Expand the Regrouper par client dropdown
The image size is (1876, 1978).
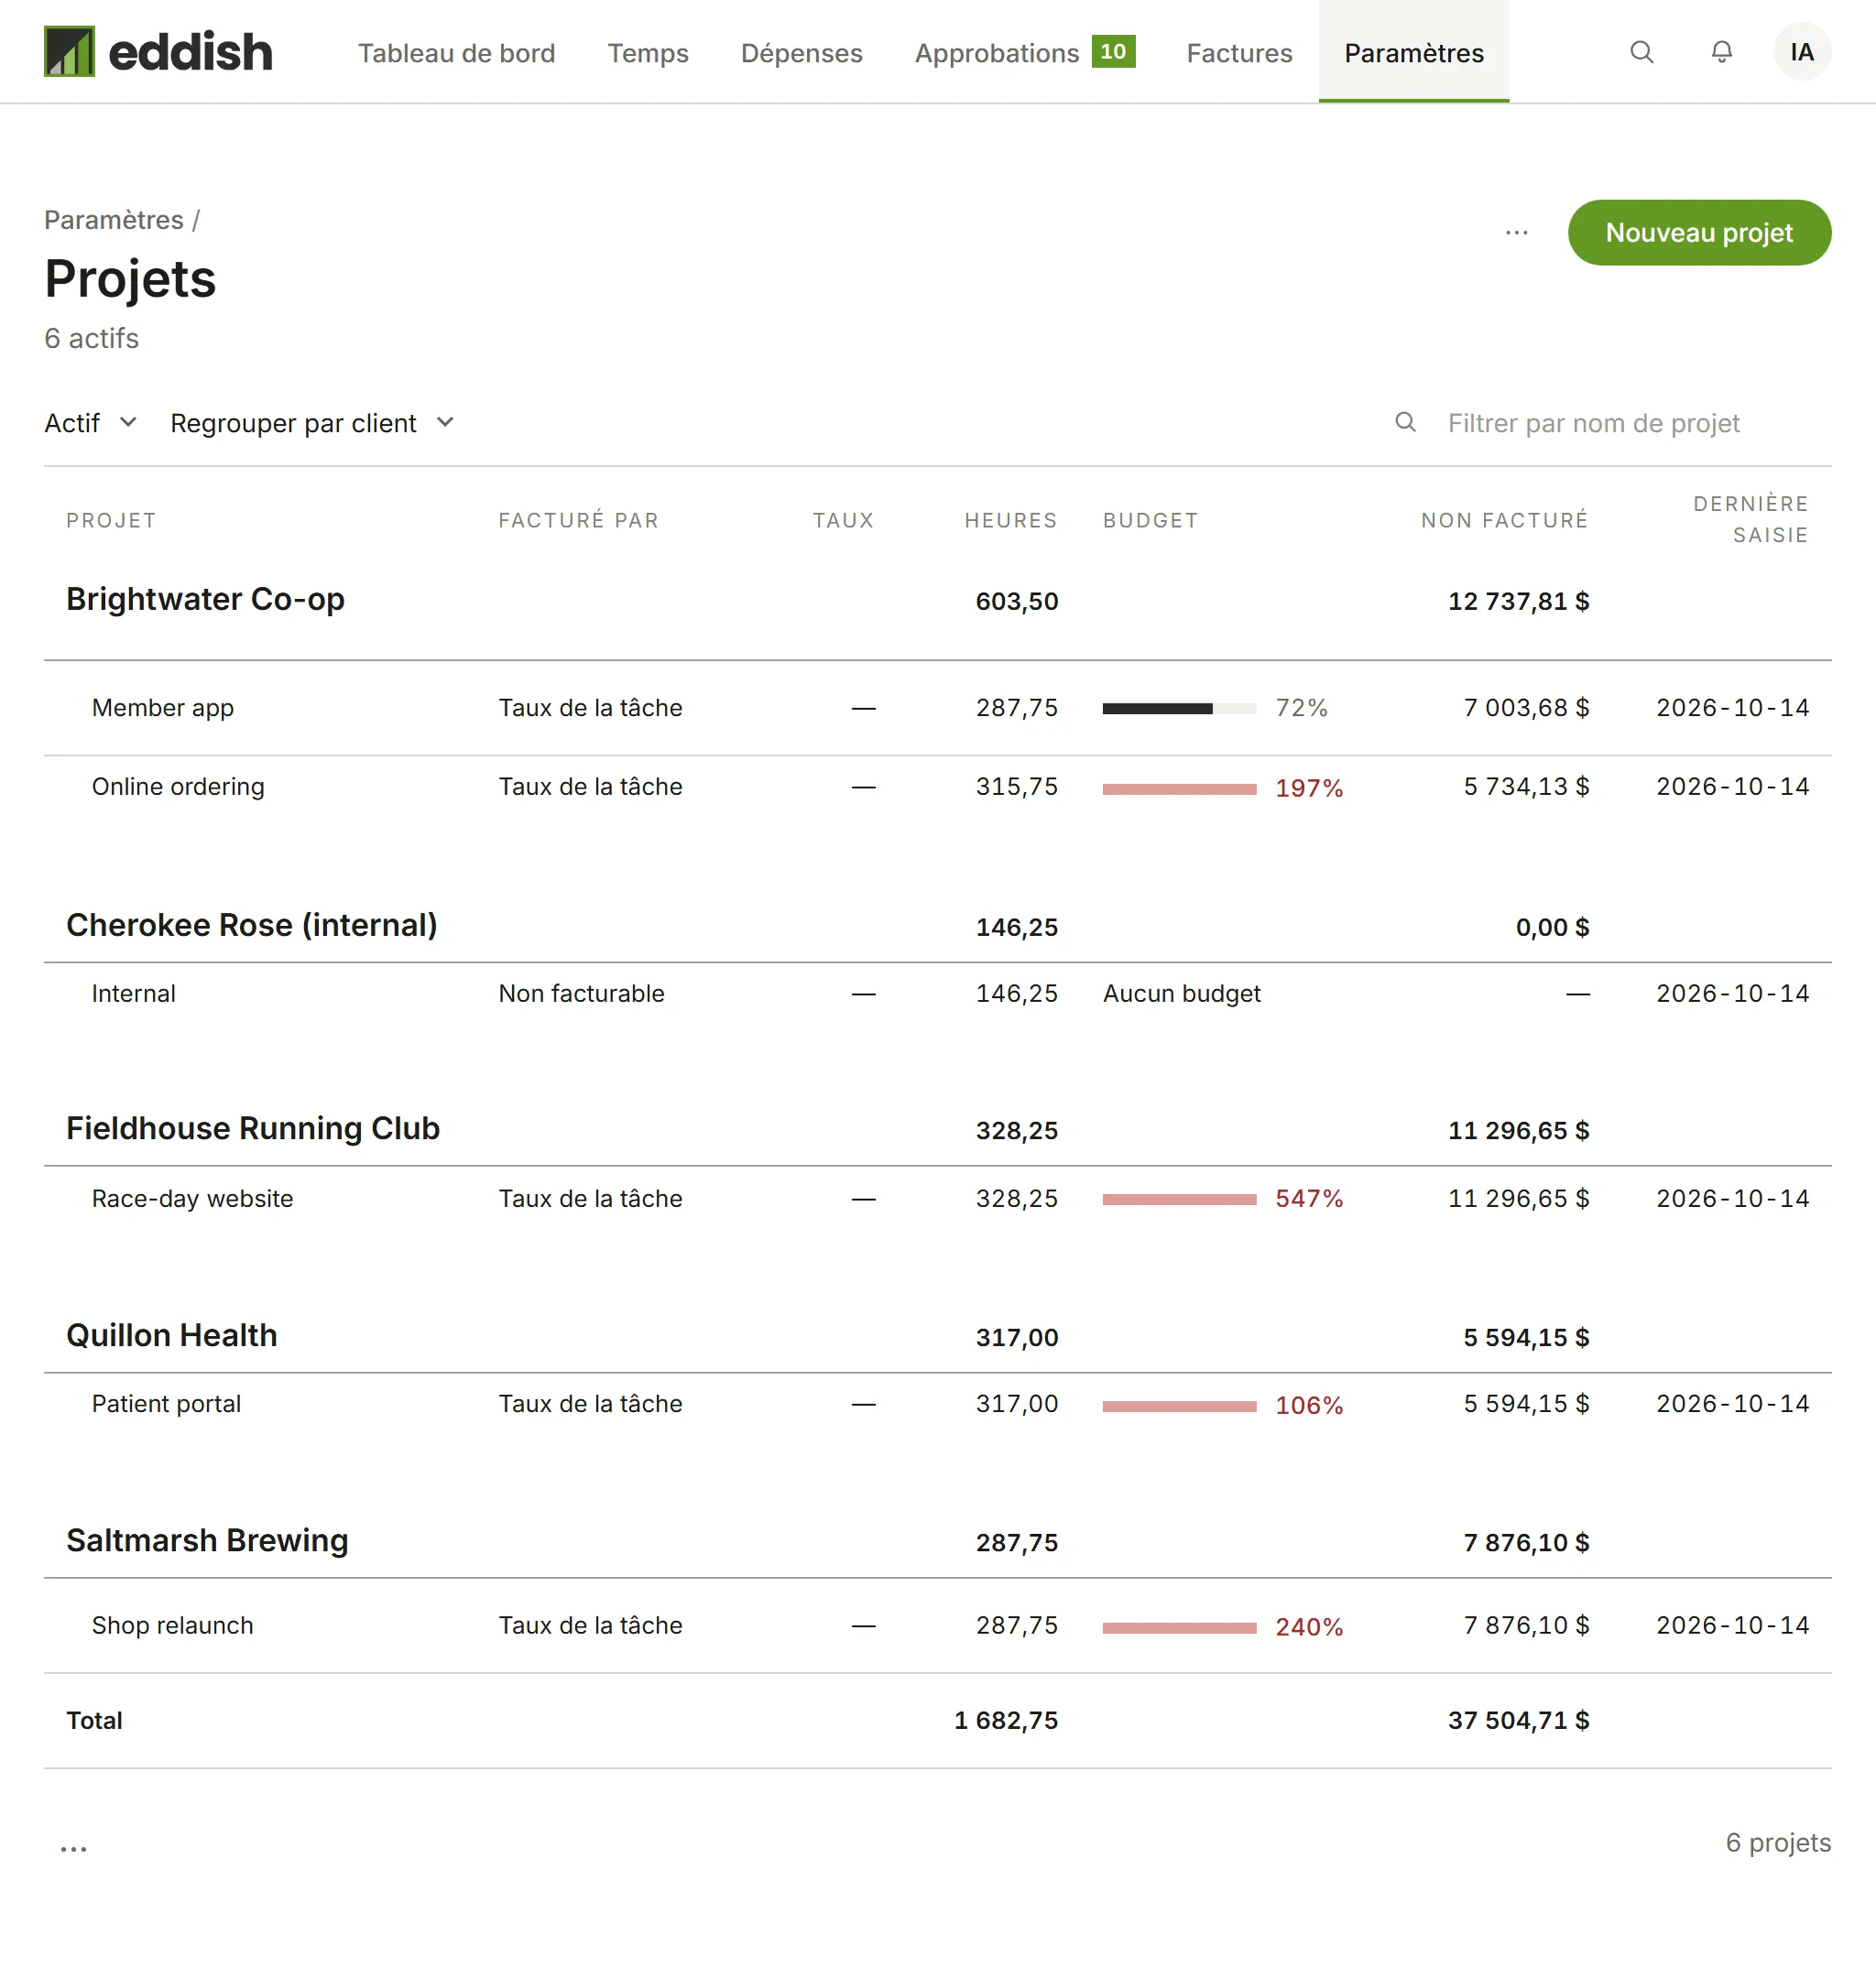click(x=312, y=423)
